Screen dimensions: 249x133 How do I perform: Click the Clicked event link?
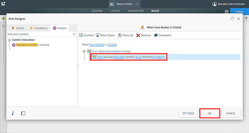click(112, 45)
